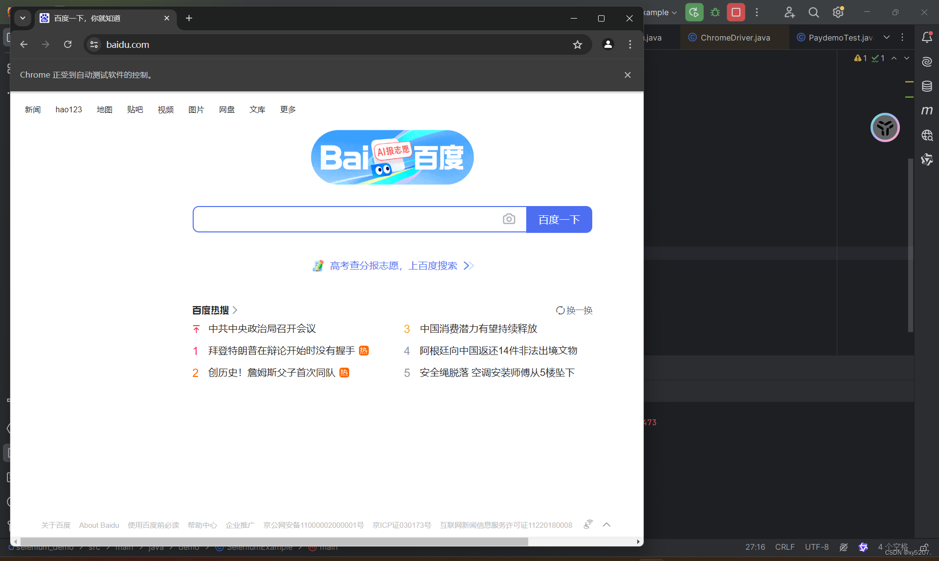Open the 使用百度前必读 footer link
The height and width of the screenshot is (561, 939).
[x=154, y=525]
